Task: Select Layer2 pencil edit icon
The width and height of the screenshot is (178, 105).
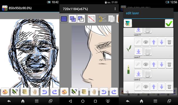Action: click(138, 64)
